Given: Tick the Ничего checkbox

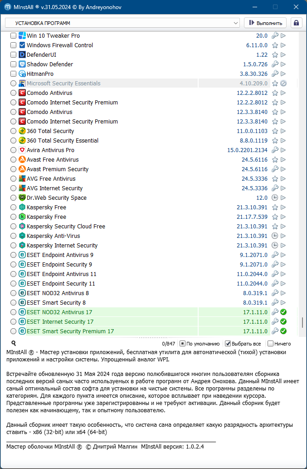Looking at the screenshot, I should click(271, 344).
